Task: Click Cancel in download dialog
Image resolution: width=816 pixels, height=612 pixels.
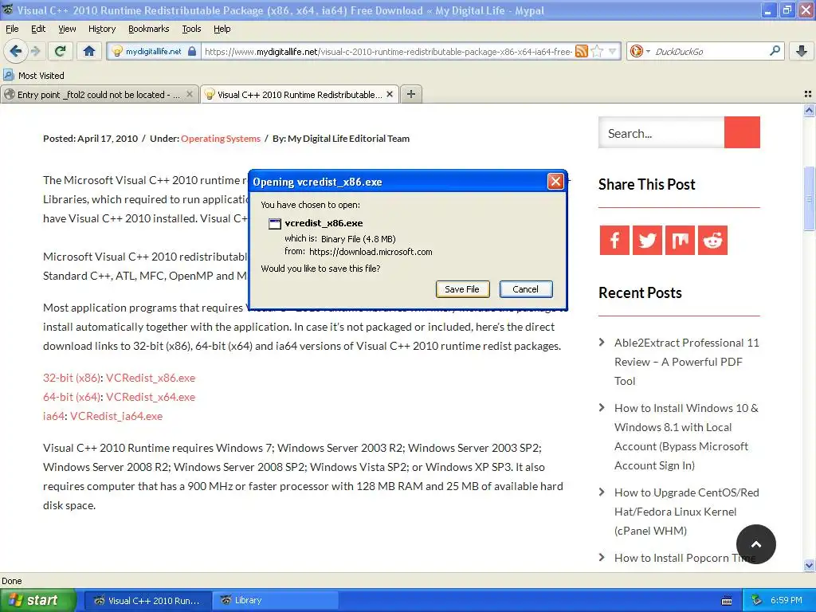Action: tap(526, 289)
